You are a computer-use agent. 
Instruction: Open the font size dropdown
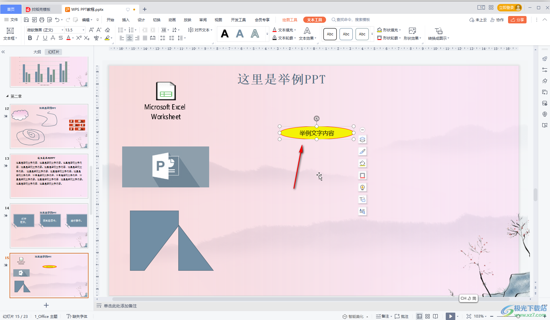pyautogui.click(x=83, y=30)
